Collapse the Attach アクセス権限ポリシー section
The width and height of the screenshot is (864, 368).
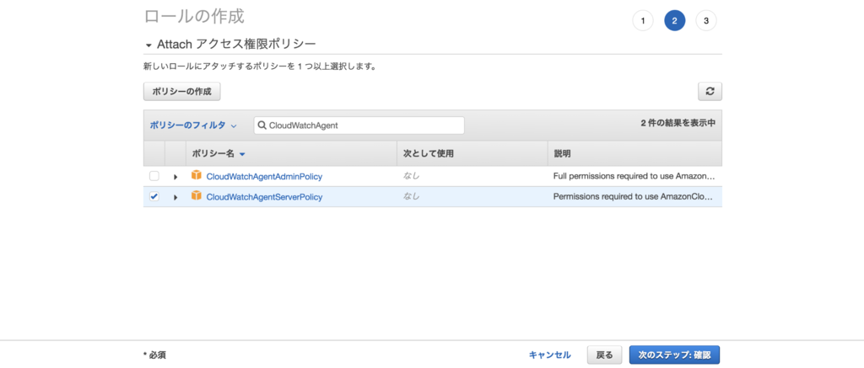tap(148, 45)
